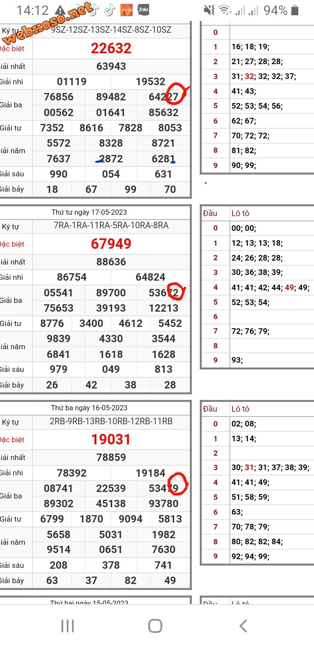
Task: Tap third prize number 76856
Action: pos(58,97)
